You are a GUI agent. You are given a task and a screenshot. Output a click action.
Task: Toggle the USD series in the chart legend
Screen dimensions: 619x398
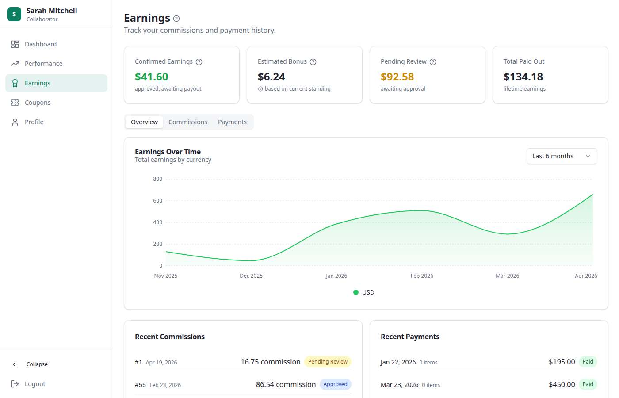pyautogui.click(x=363, y=292)
